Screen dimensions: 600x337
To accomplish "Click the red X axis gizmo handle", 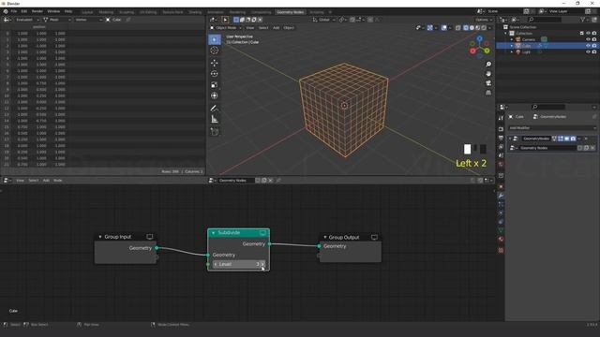I will pyautogui.click(x=472, y=51).
